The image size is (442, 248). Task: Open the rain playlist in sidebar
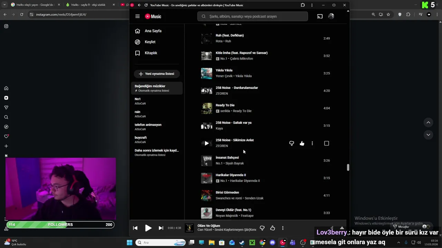(x=157, y=114)
